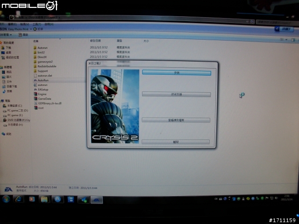Open PC game二区 (D:) drive in sidebar

point(15,111)
